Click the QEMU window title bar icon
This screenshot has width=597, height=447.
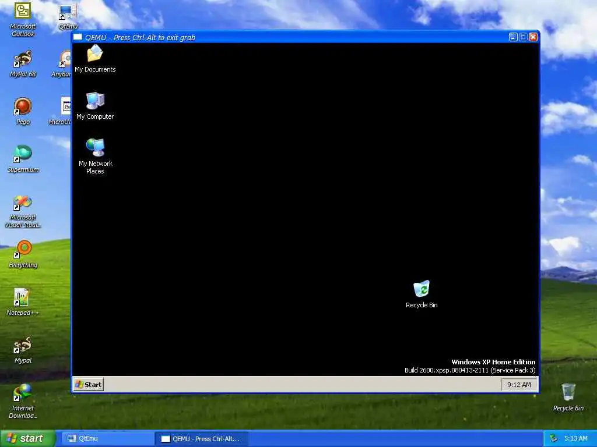78,37
